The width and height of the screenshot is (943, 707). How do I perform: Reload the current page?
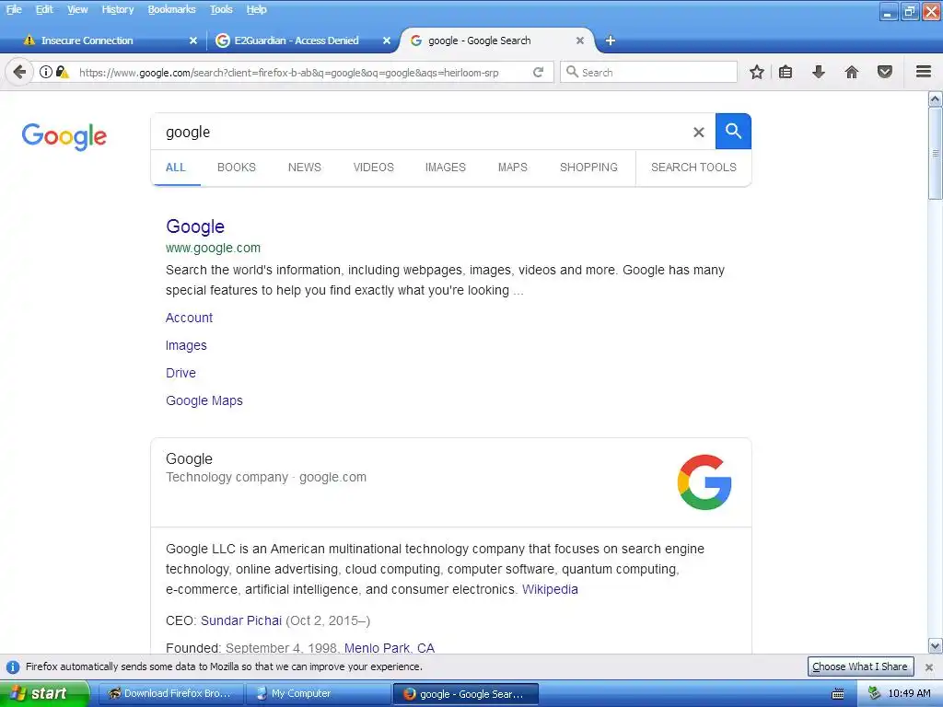click(x=538, y=72)
